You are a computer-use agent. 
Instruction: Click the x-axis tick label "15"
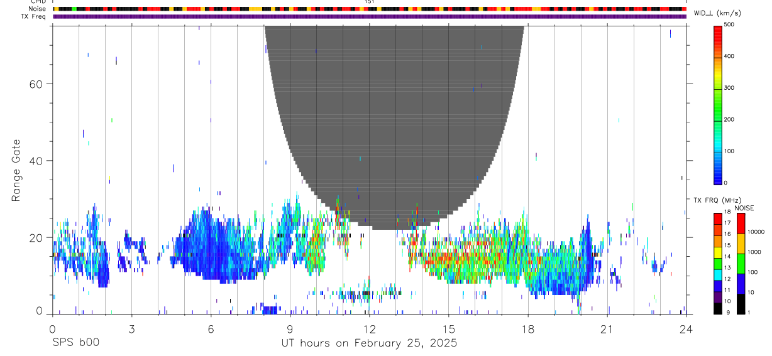point(448,328)
